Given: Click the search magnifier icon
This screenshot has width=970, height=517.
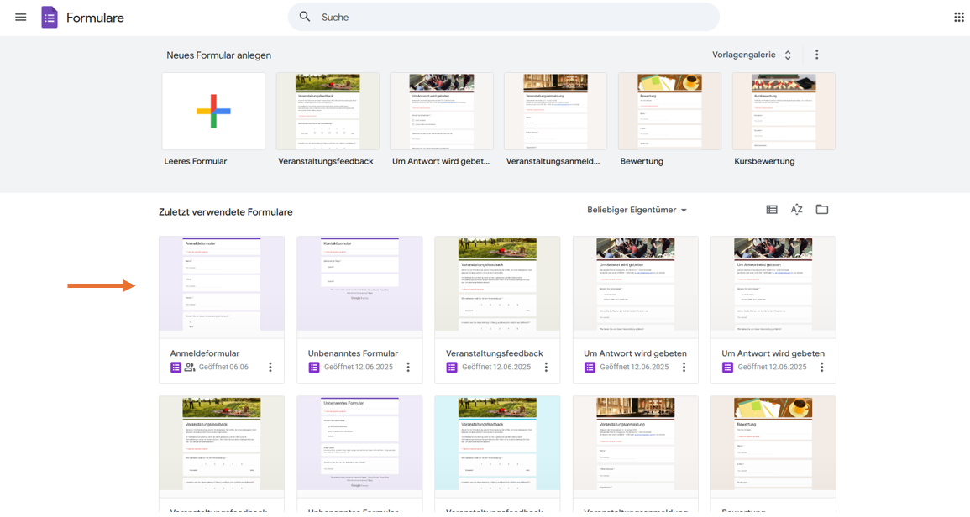Looking at the screenshot, I should 305,17.
